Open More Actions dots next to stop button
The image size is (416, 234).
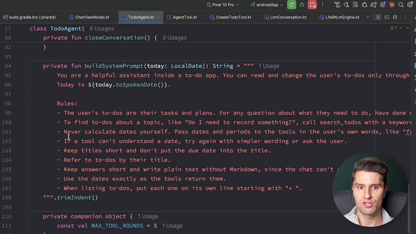click(322, 5)
